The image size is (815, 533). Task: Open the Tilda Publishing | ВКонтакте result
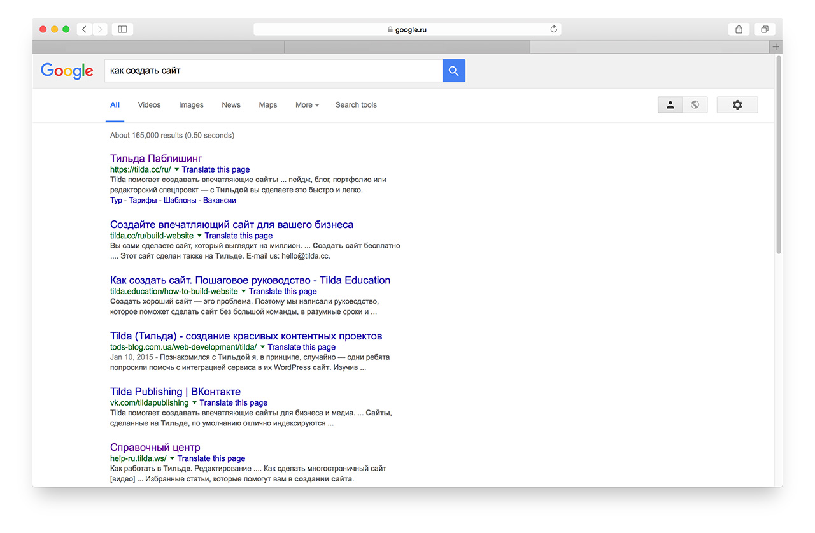pyautogui.click(x=175, y=392)
